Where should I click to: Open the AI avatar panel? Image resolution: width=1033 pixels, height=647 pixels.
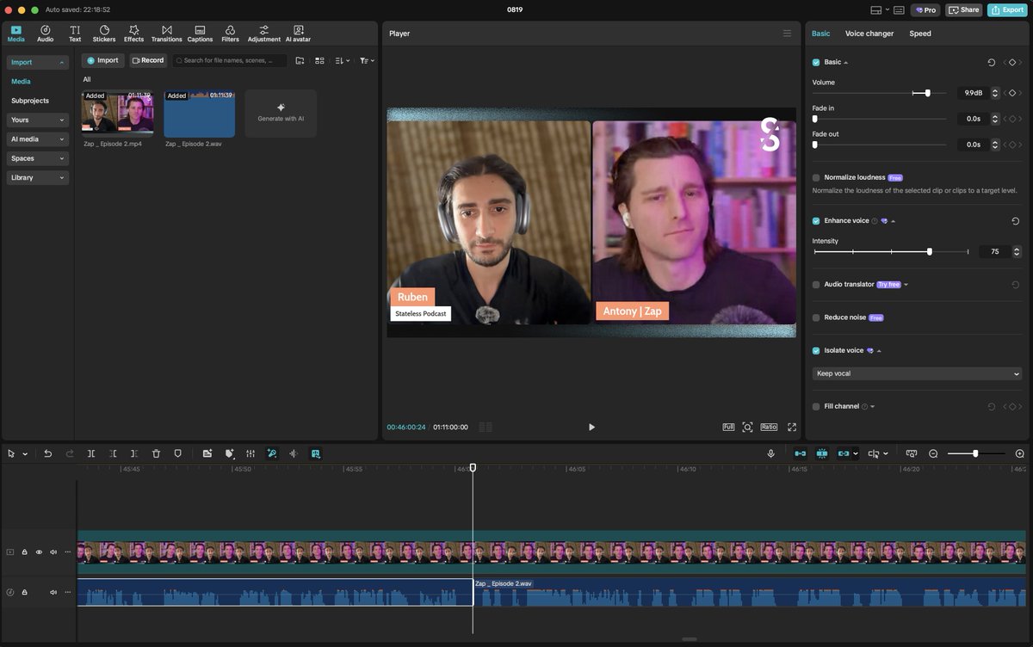coord(298,34)
